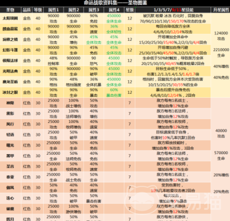
Task: Select the 星级 column header
Action: (x=129, y=10)
